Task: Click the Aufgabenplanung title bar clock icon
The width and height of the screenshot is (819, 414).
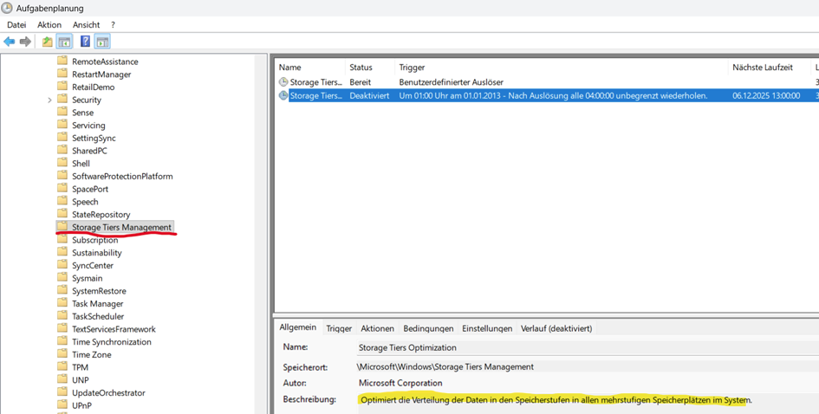Action: 7,8
